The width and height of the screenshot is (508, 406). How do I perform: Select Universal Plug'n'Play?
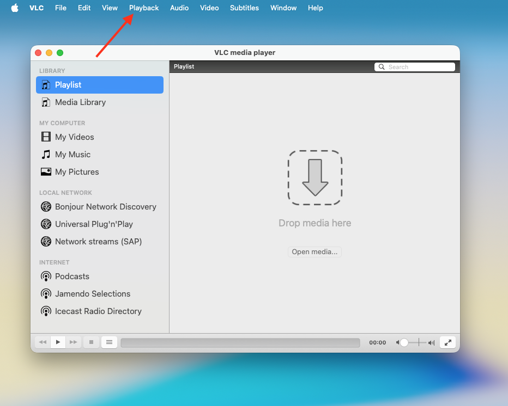click(x=93, y=224)
